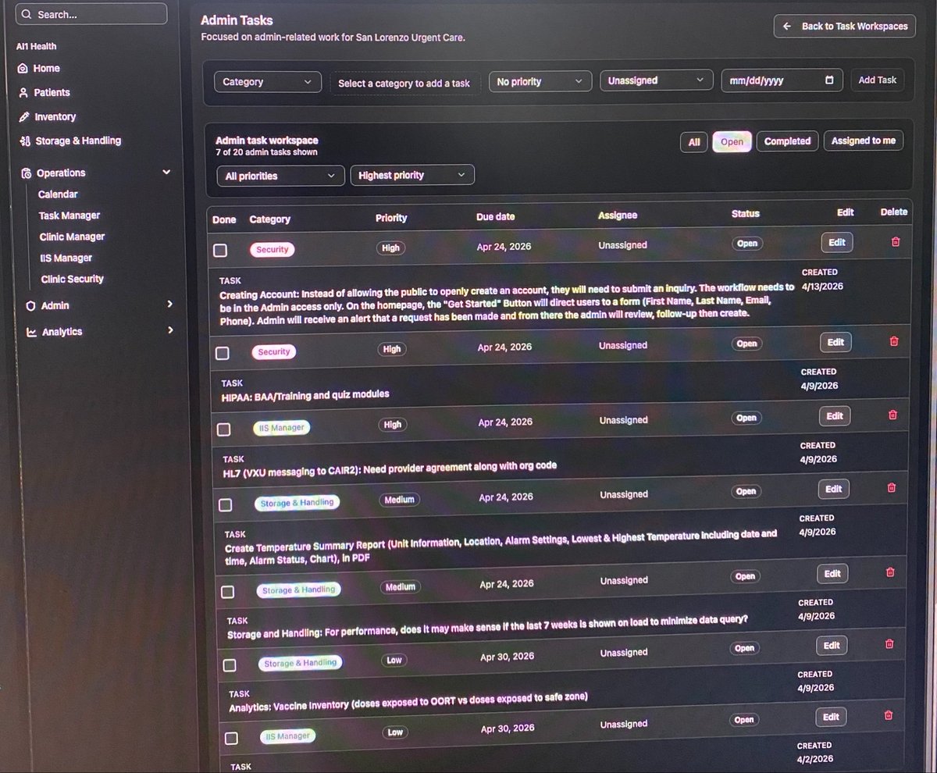The width and height of the screenshot is (937, 773).
Task: Mark Creating Account task as done
Action: [x=220, y=250]
